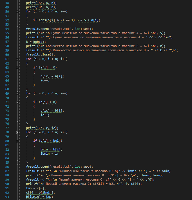Click fresult on line 89
Screen dimensions: 192x200
point(32,180)
